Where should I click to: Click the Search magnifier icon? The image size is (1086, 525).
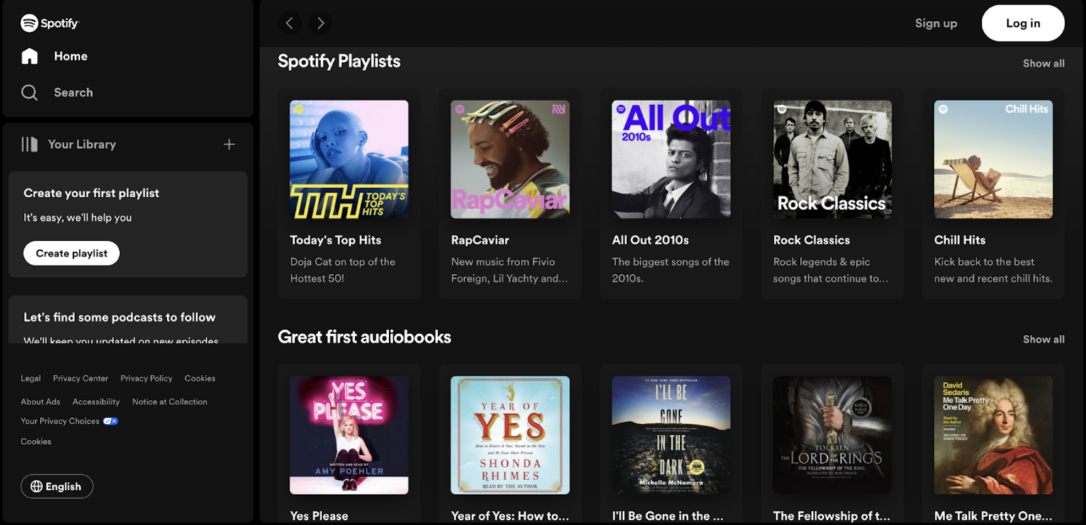pos(29,92)
